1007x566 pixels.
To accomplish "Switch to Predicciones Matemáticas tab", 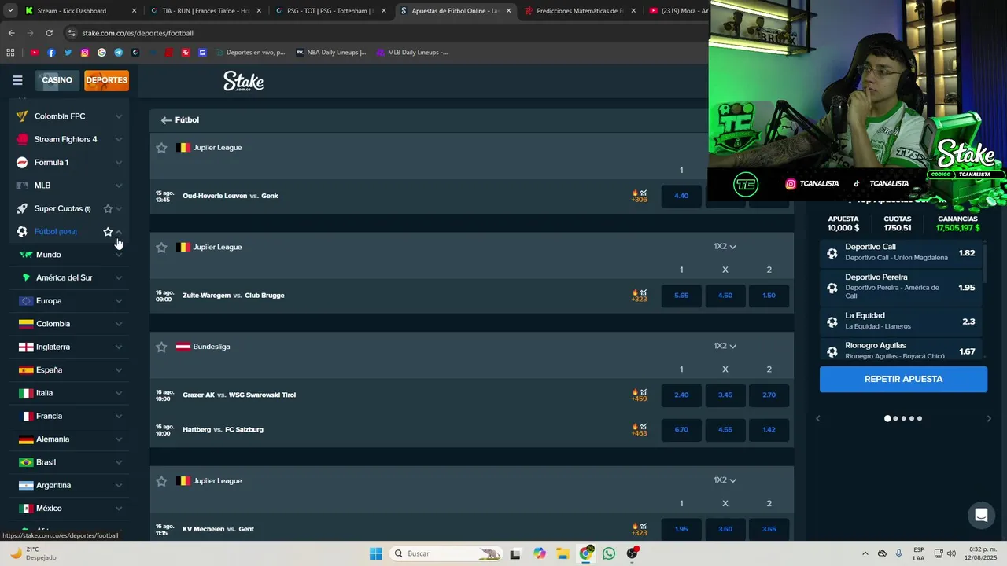I will pyautogui.click(x=580, y=11).
